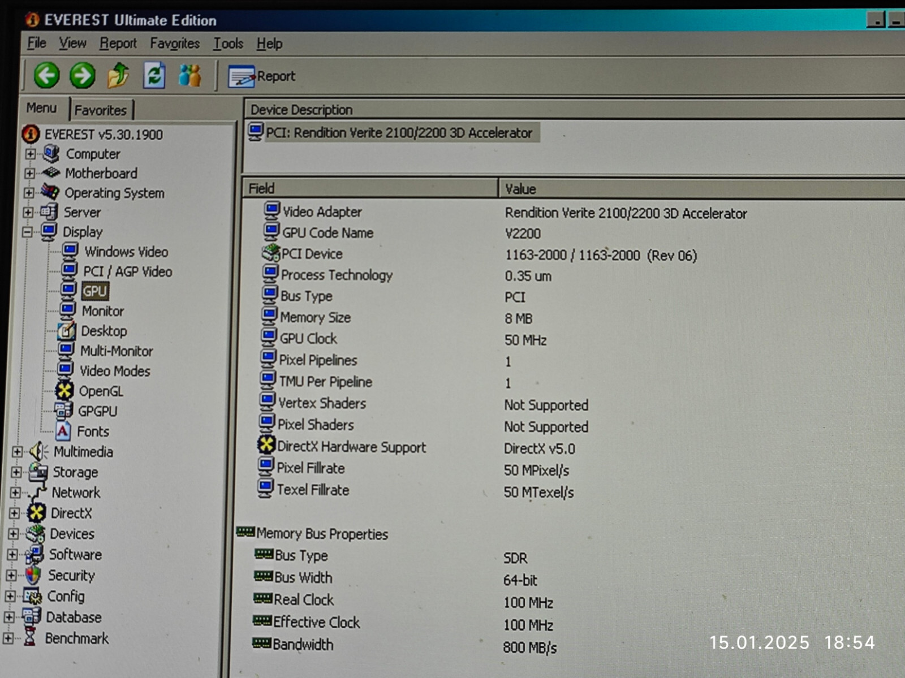
Task: Select PCI / AGP Video in the tree
Action: click(128, 271)
